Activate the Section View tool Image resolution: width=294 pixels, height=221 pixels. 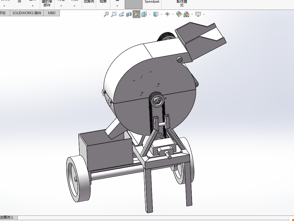tap(129, 14)
